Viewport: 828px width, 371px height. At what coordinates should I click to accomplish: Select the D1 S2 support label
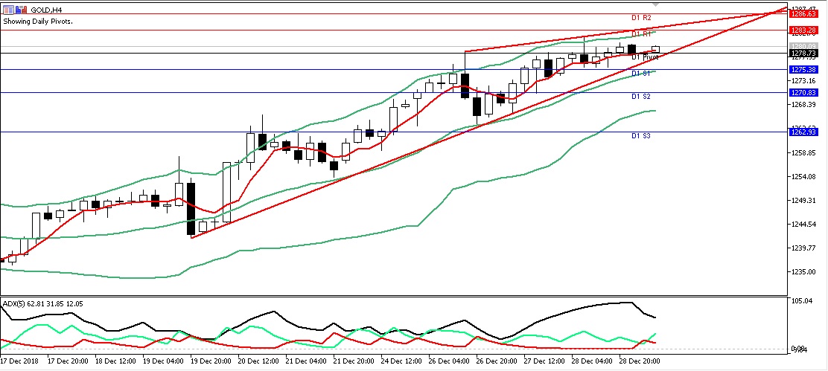tap(641, 97)
